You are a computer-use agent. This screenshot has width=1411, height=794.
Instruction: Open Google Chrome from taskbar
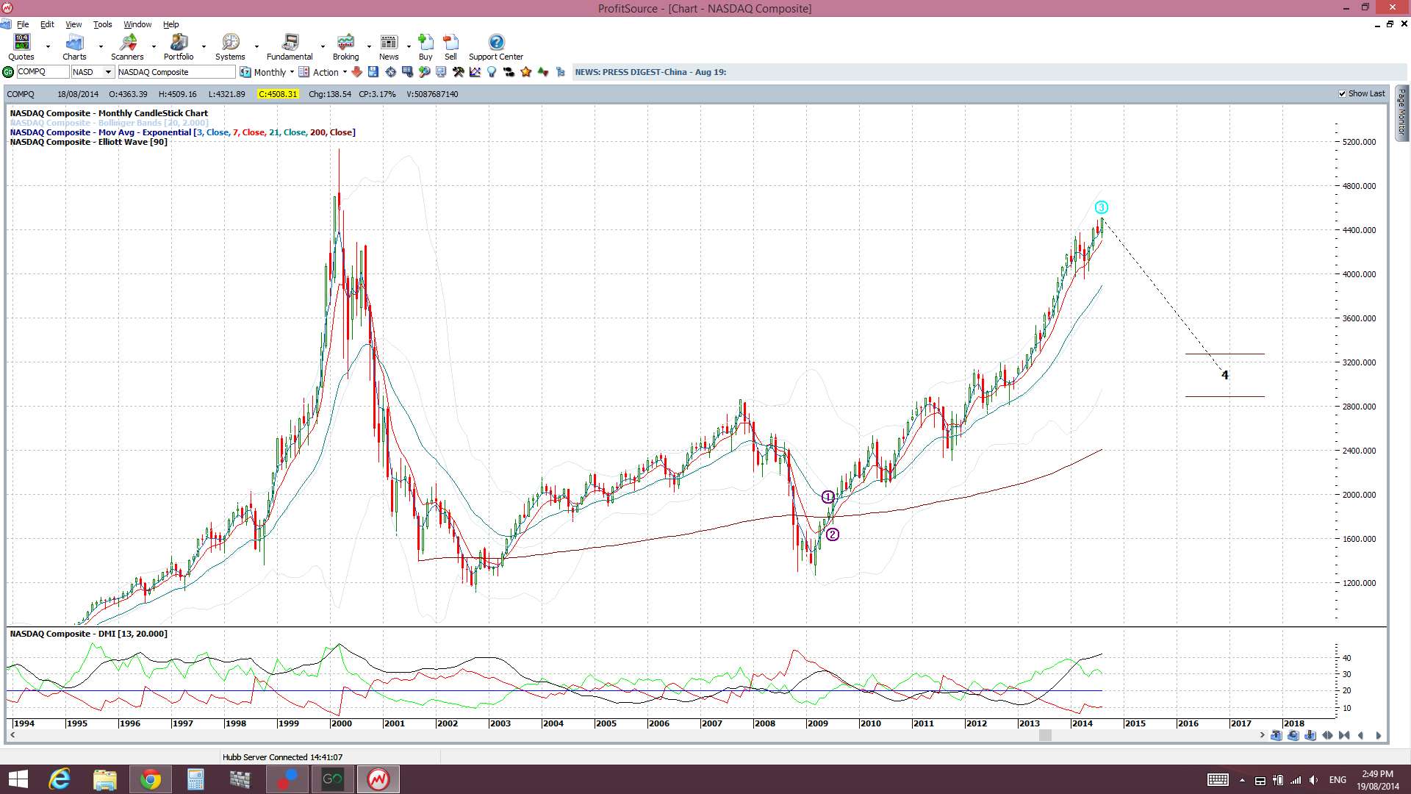[150, 779]
